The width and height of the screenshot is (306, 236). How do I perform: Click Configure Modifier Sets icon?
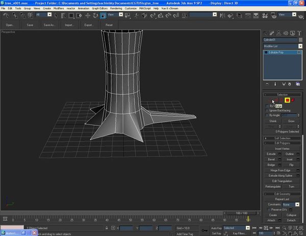click(298, 84)
